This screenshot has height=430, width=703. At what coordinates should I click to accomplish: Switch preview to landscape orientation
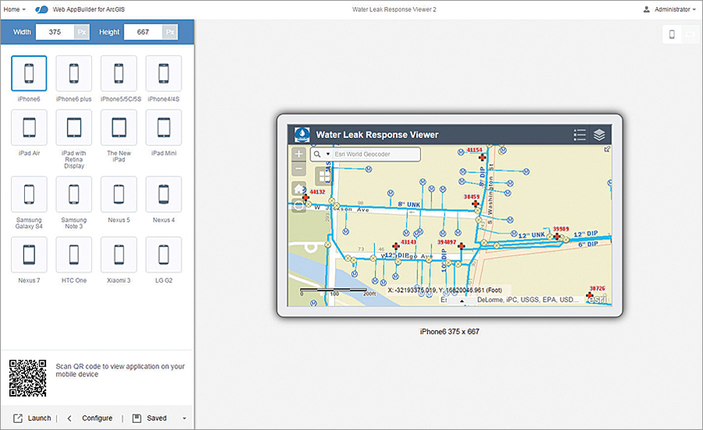pos(691,34)
